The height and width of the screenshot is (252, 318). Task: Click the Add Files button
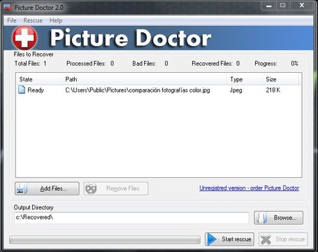[47, 188]
